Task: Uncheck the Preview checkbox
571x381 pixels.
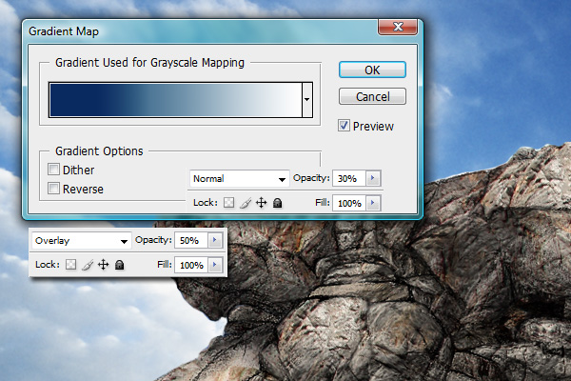Action: tap(344, 126)
